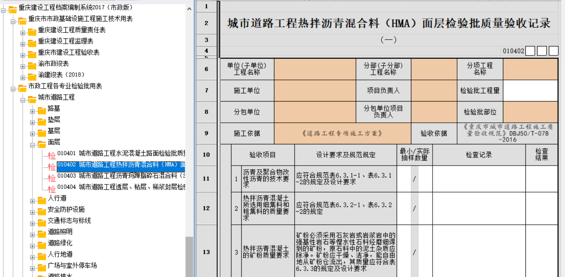565x277 pixels.
Task: Open form 010404 透层、粘层、稀浆封层
Action: [x=121, y=187]
